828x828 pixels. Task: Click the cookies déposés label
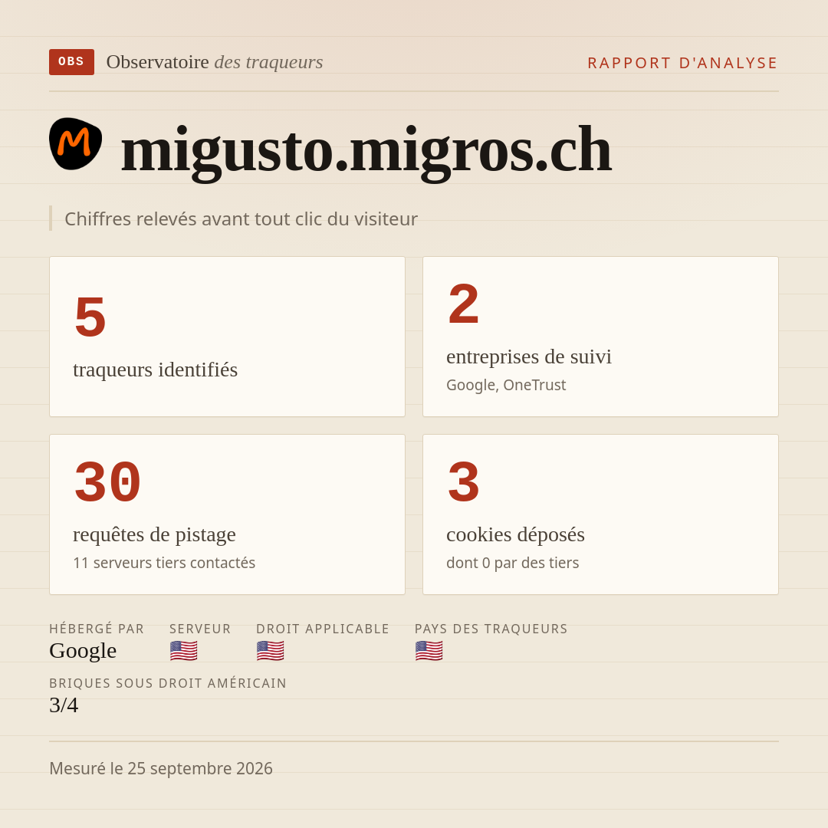coord(515,534)
